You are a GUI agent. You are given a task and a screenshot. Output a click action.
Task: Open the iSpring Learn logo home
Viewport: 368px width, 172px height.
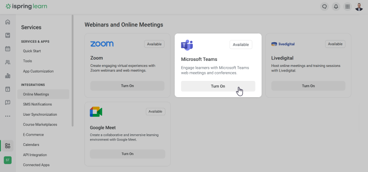(26, 7)
